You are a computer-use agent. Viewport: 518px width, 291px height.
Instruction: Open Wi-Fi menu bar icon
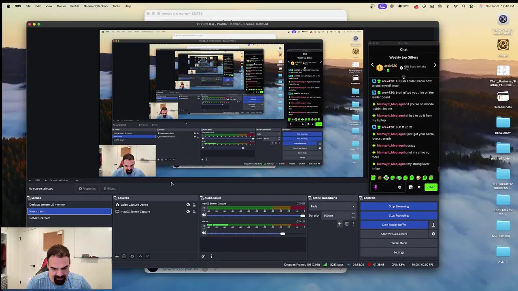456,6
